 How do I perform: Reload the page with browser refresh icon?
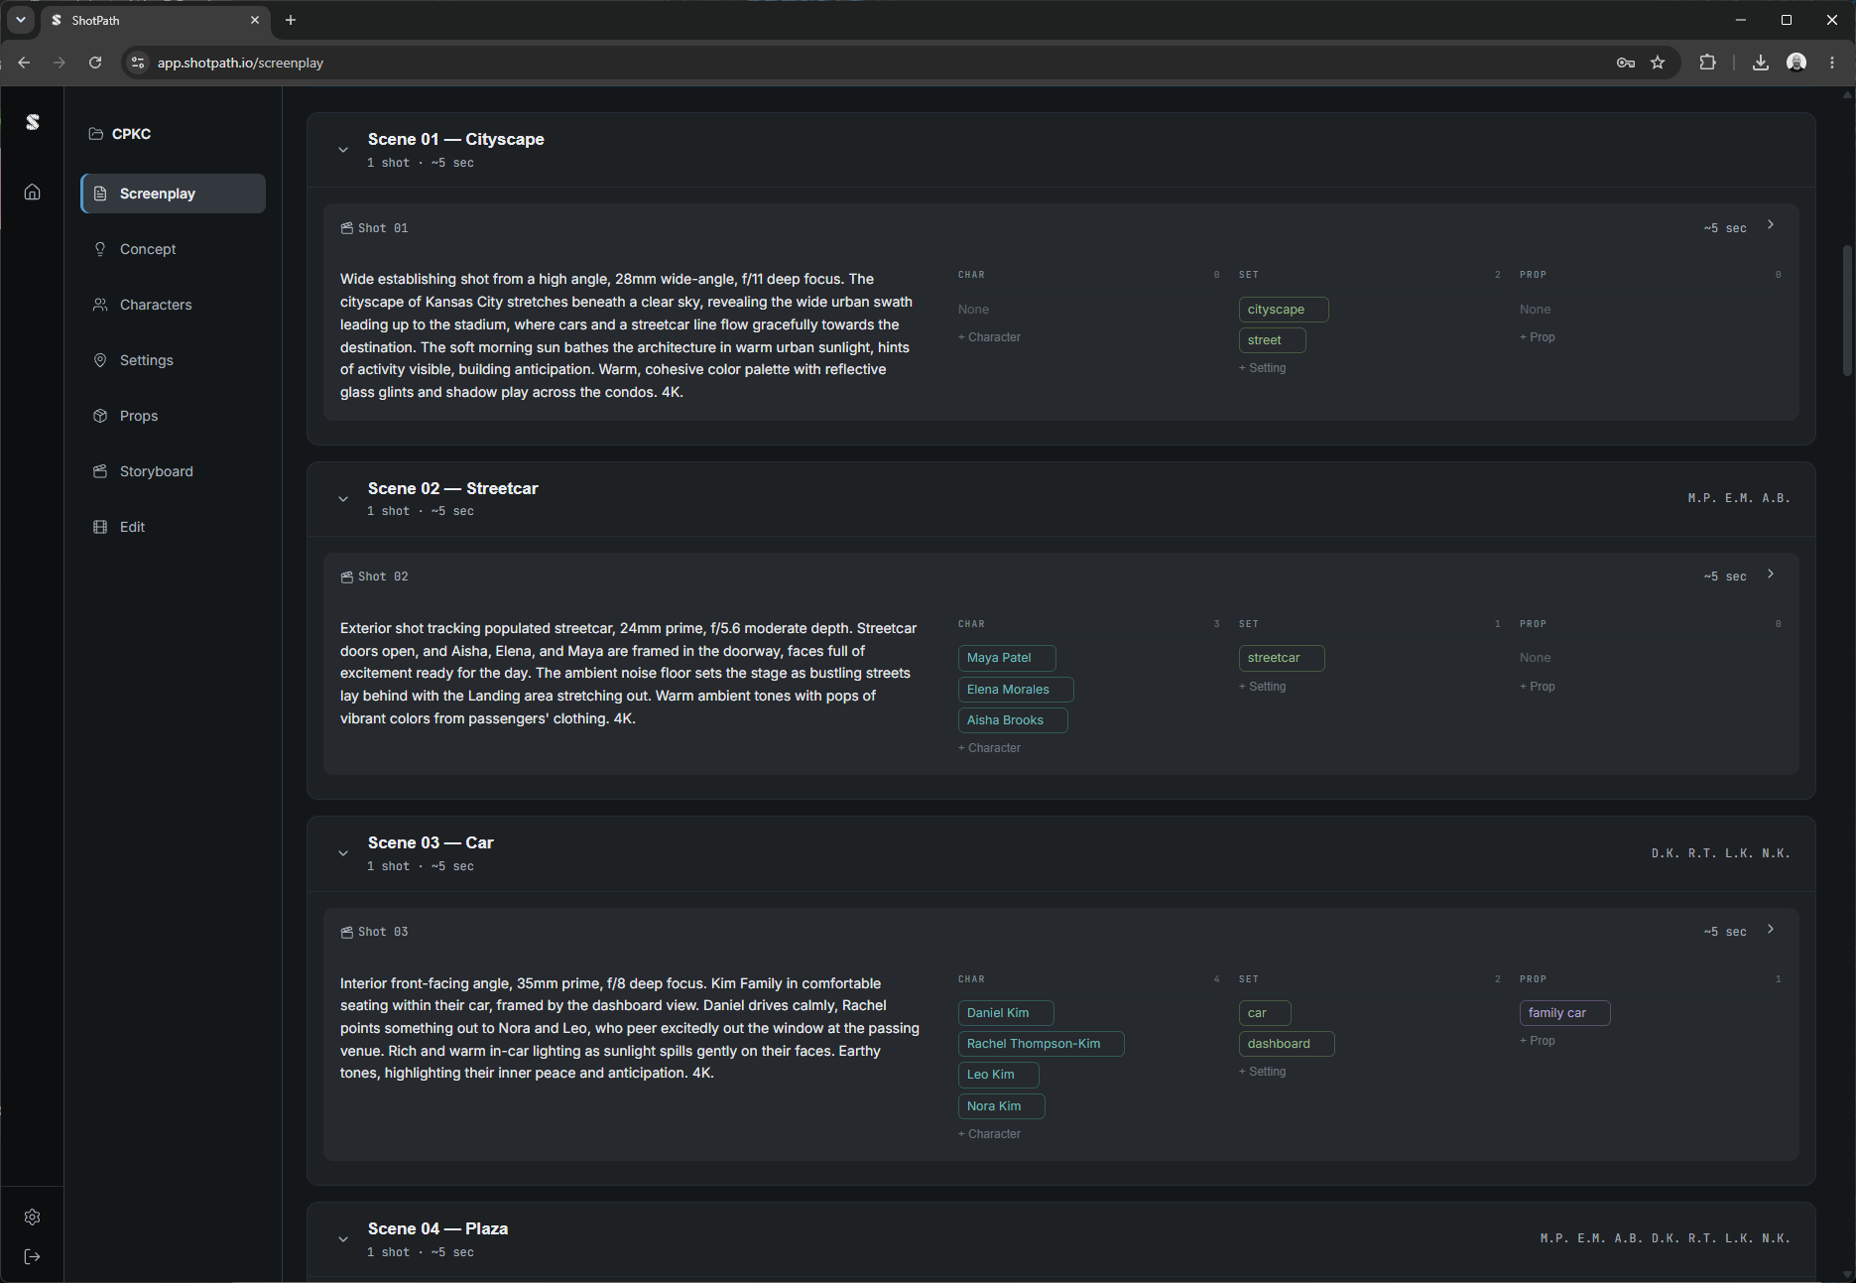(x=95, y=63)
